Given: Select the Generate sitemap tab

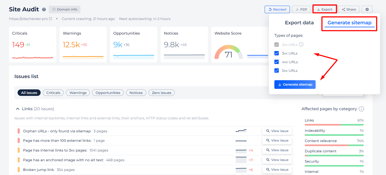Looking at the screenshot, I should point(349,23).
